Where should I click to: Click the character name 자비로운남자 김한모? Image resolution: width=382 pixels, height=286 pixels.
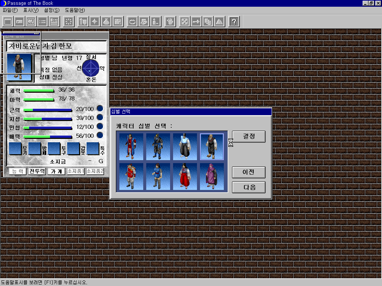click(40, 46)
